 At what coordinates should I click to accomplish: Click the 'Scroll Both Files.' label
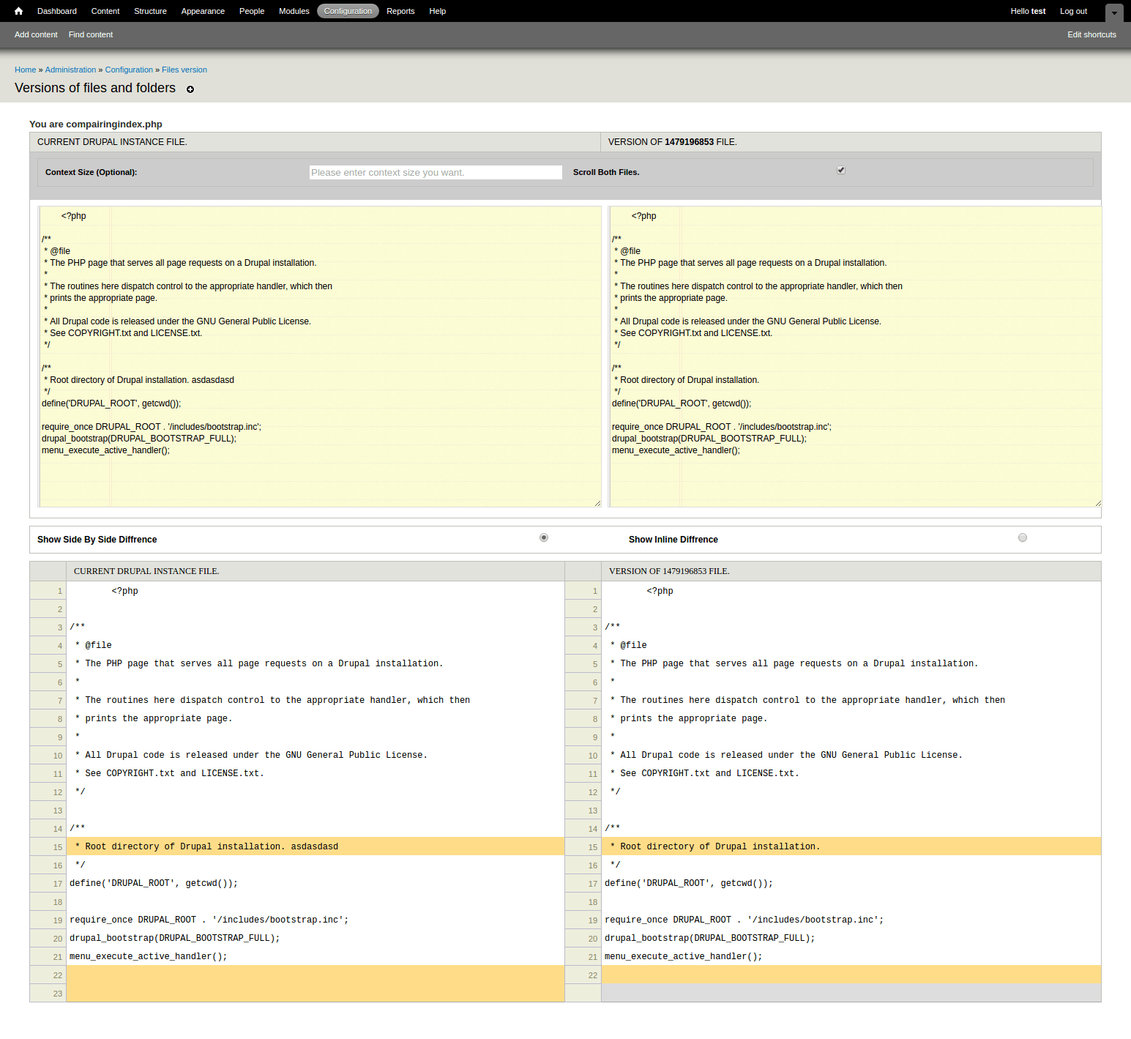tap(606, 172)
